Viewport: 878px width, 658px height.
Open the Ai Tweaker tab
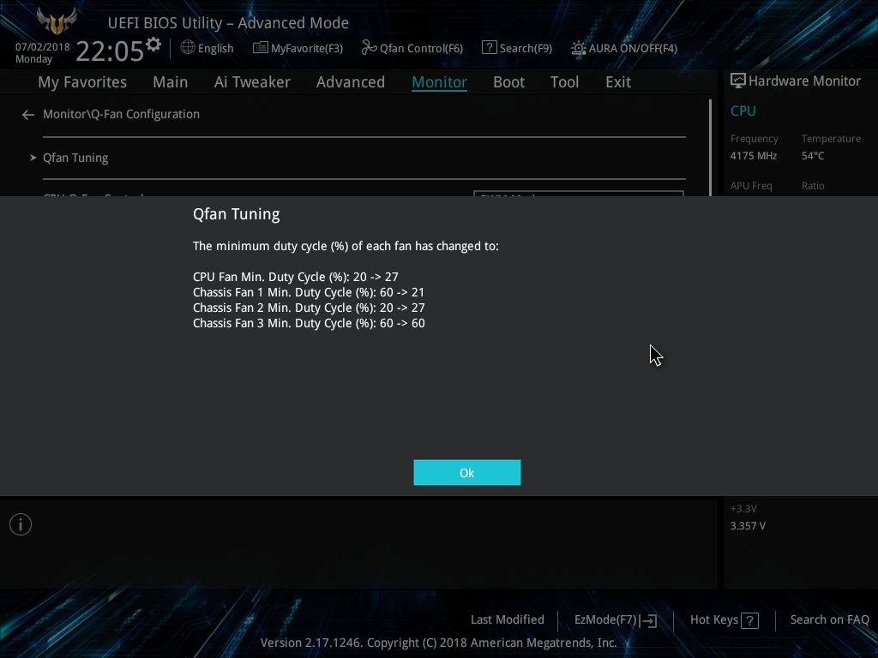pos(252,82)
